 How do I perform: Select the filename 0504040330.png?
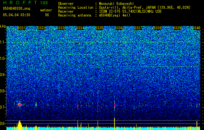pos(17,9)
